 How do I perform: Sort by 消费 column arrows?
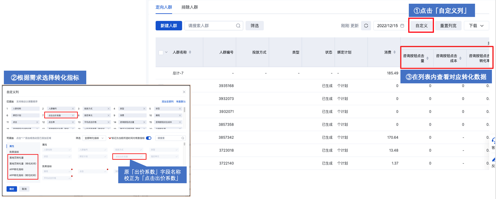(x=395, y=52)
